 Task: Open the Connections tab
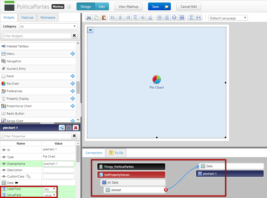pyautogui.click(x=94, y=153)
